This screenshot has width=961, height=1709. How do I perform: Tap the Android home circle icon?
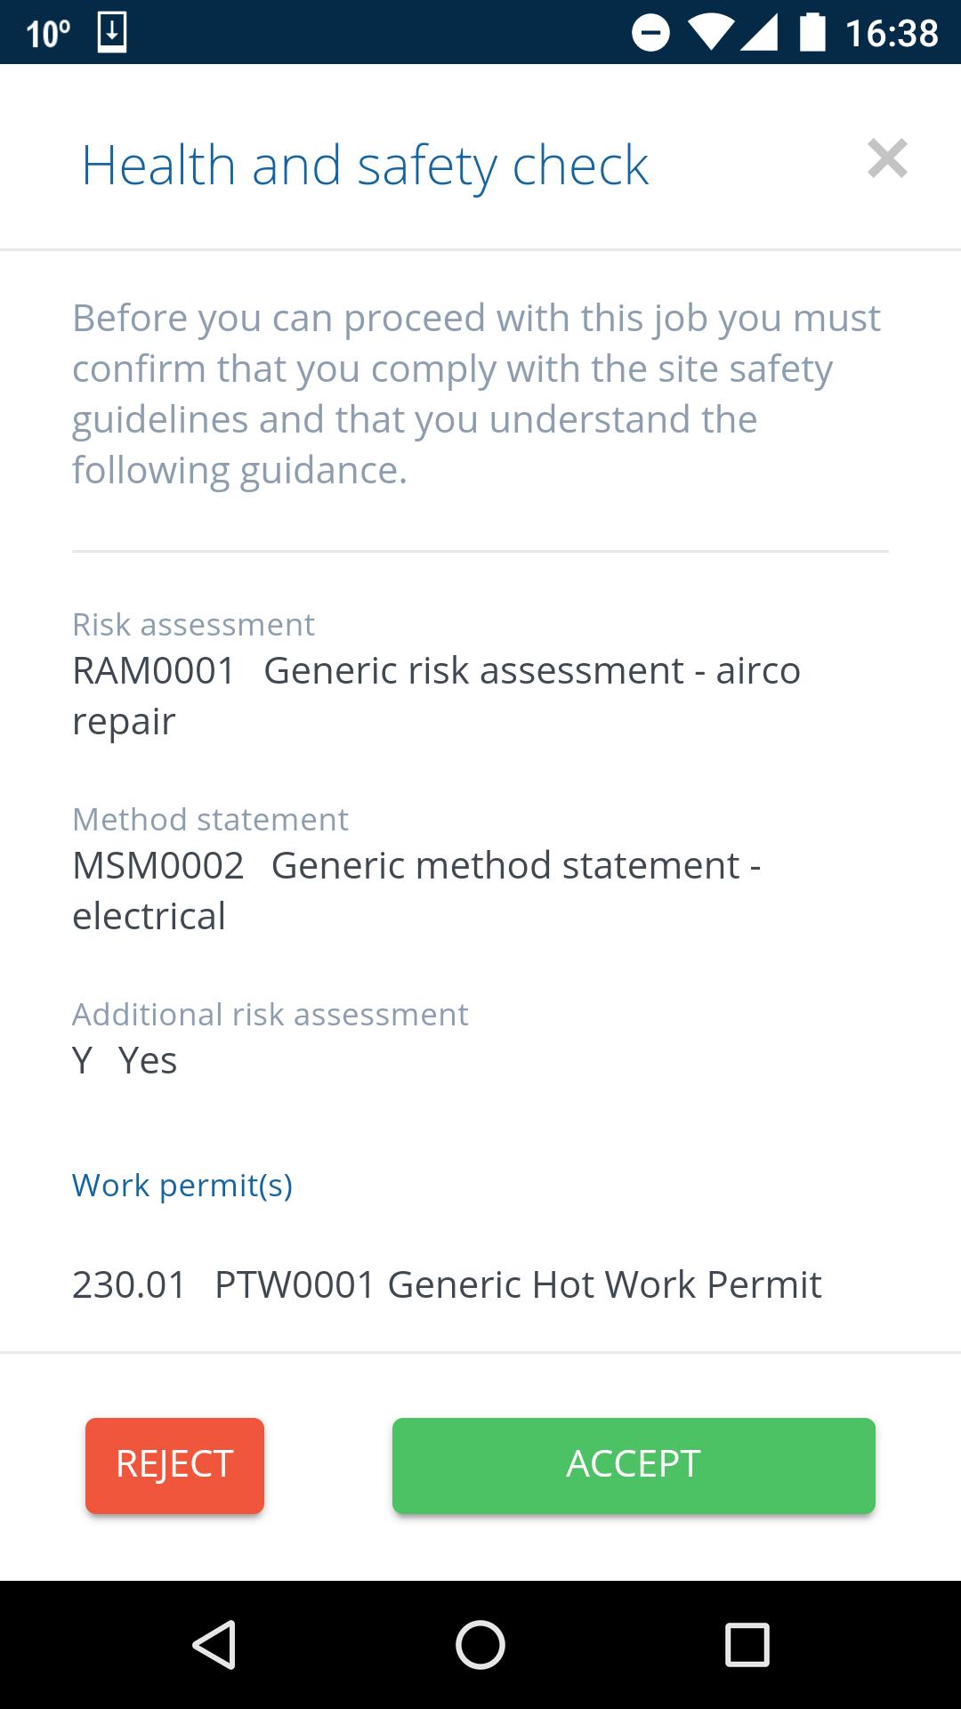pos(480,1644)
